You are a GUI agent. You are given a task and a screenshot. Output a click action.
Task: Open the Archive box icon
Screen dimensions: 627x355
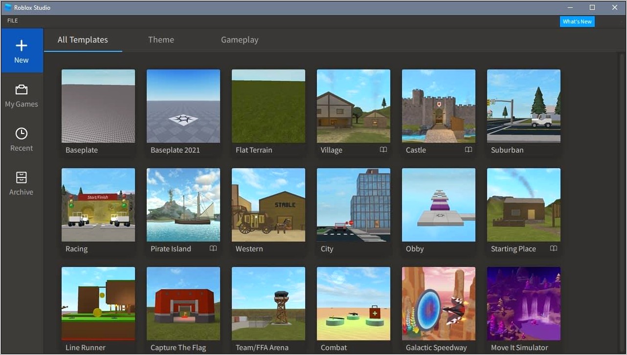[x=22, y=177]
